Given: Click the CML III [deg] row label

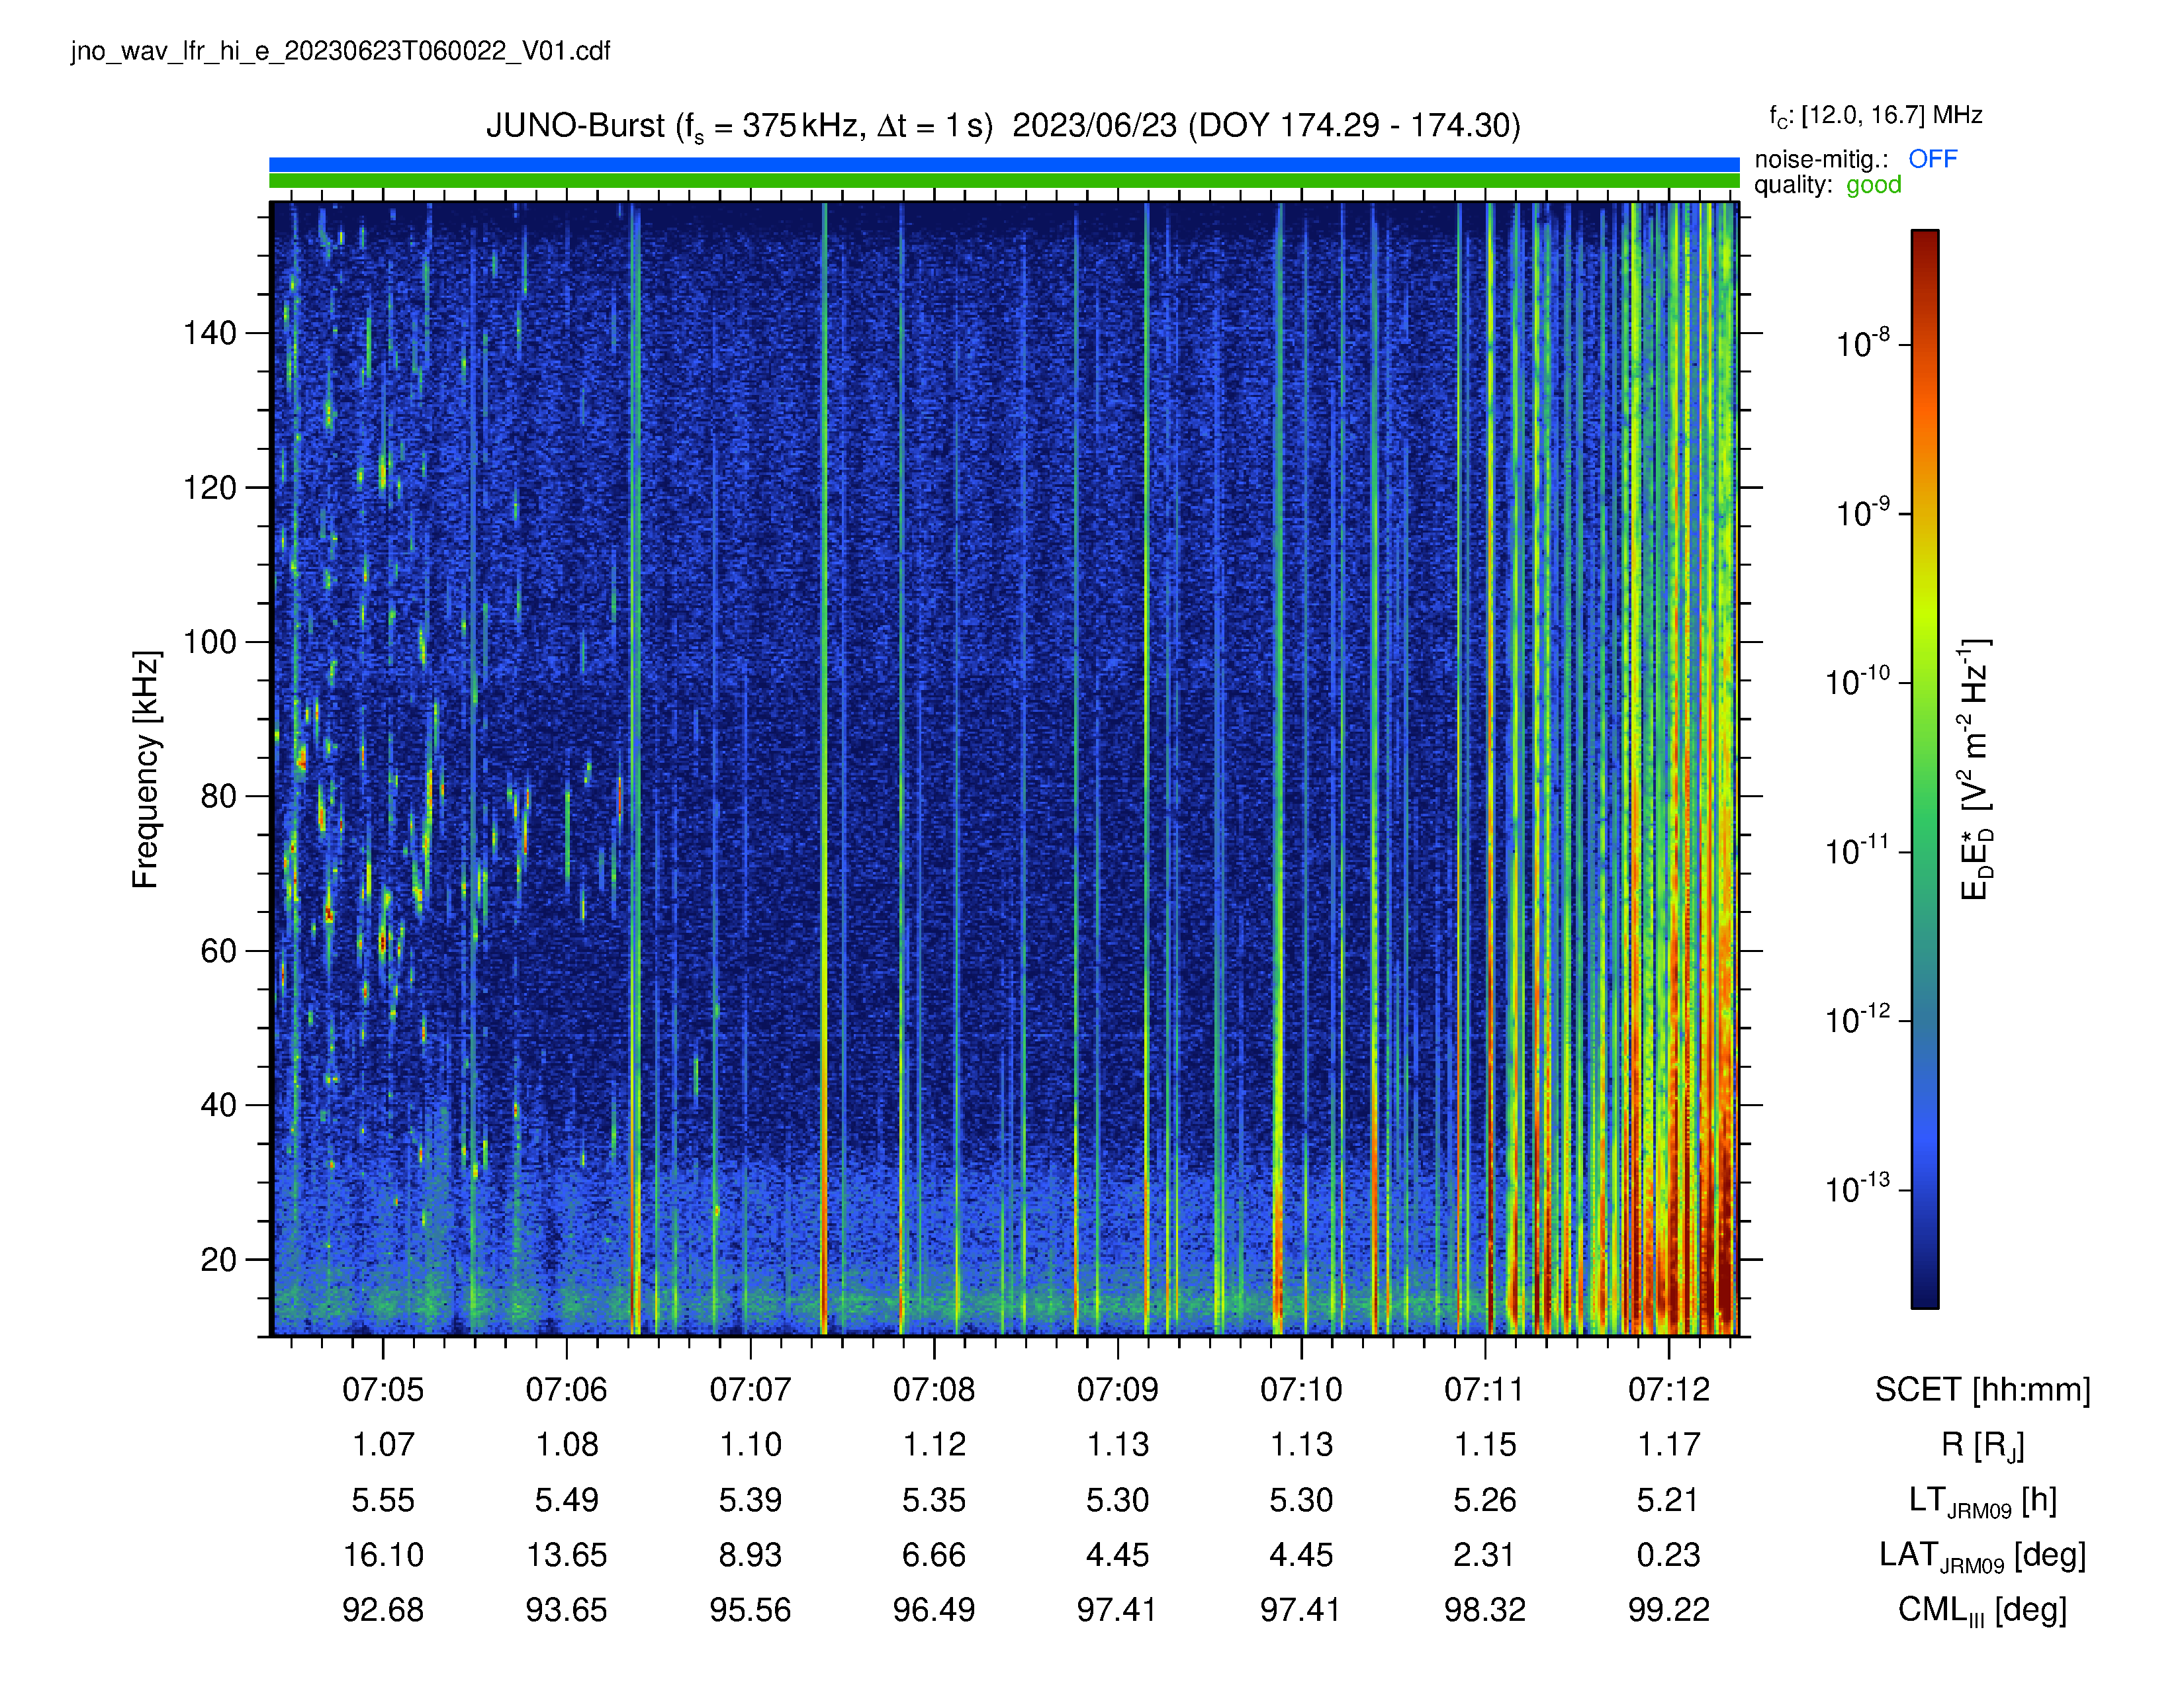Looking at the screenshot, I should pos(1982,1610).
